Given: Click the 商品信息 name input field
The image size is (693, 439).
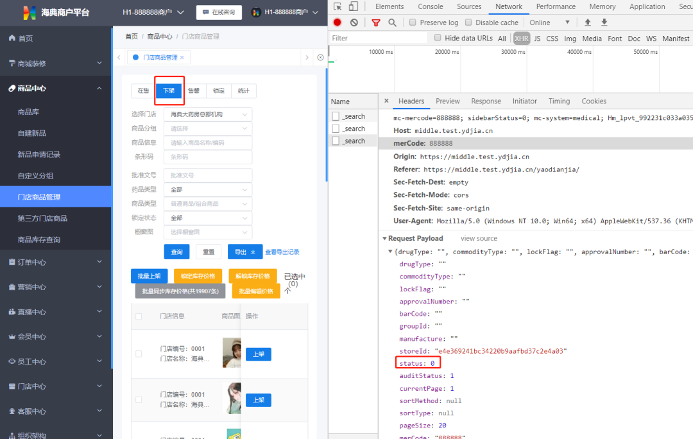Looking at the screenshot, I should pos(208,142).
